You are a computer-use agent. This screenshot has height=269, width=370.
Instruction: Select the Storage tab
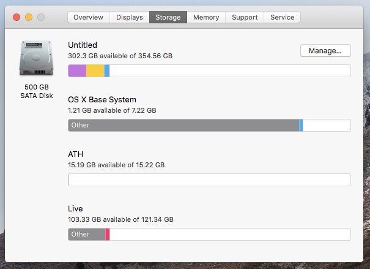168,17
